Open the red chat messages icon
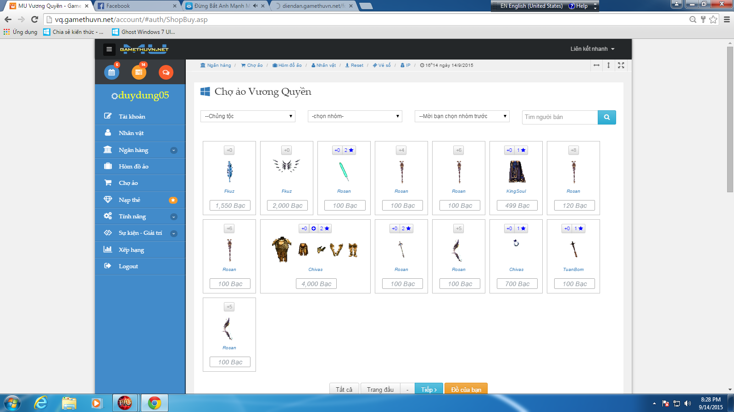 click(x=166, y=72)
